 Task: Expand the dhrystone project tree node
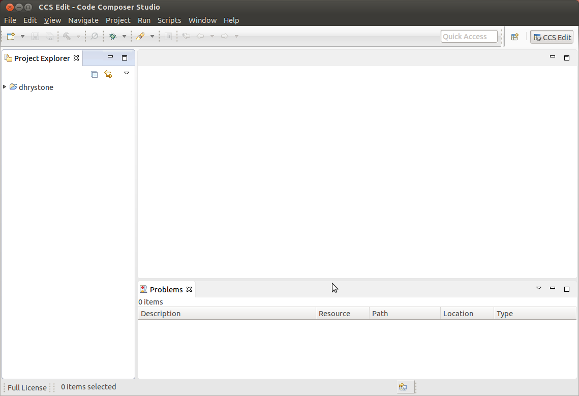pos(5,87)
